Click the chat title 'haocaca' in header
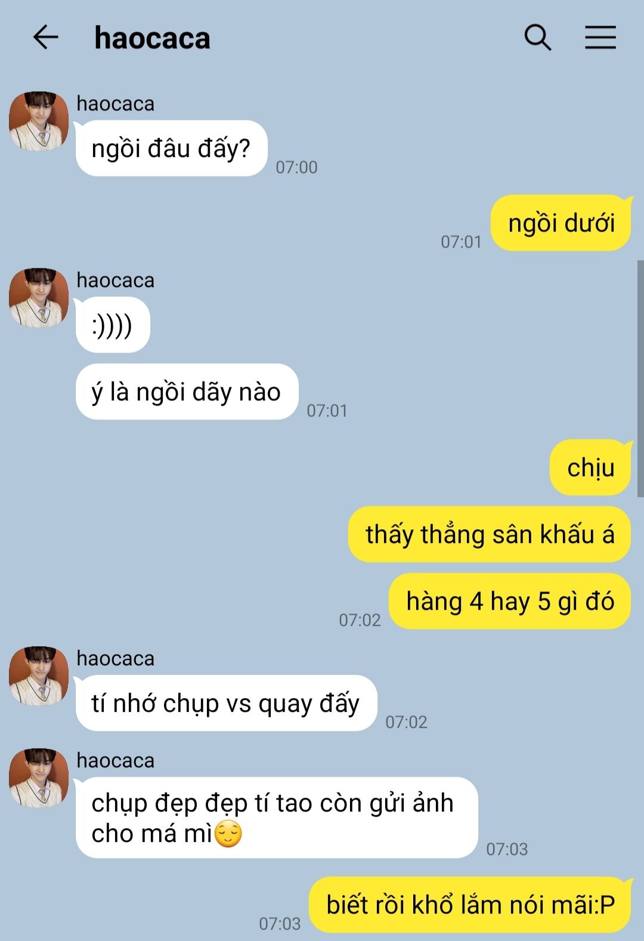 point(152,38)
